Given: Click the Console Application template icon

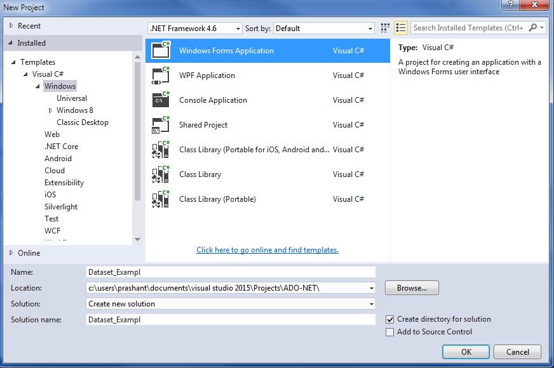Looking at the screenshot, I should click(x=161, y=100).
